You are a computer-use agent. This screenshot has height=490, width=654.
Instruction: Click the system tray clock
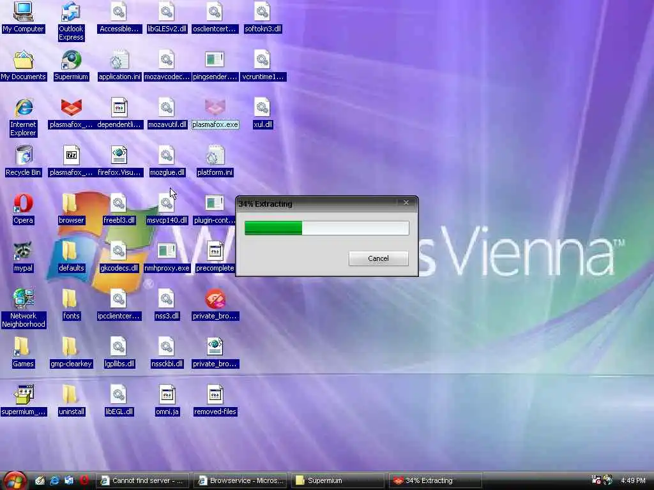point(633,480)
